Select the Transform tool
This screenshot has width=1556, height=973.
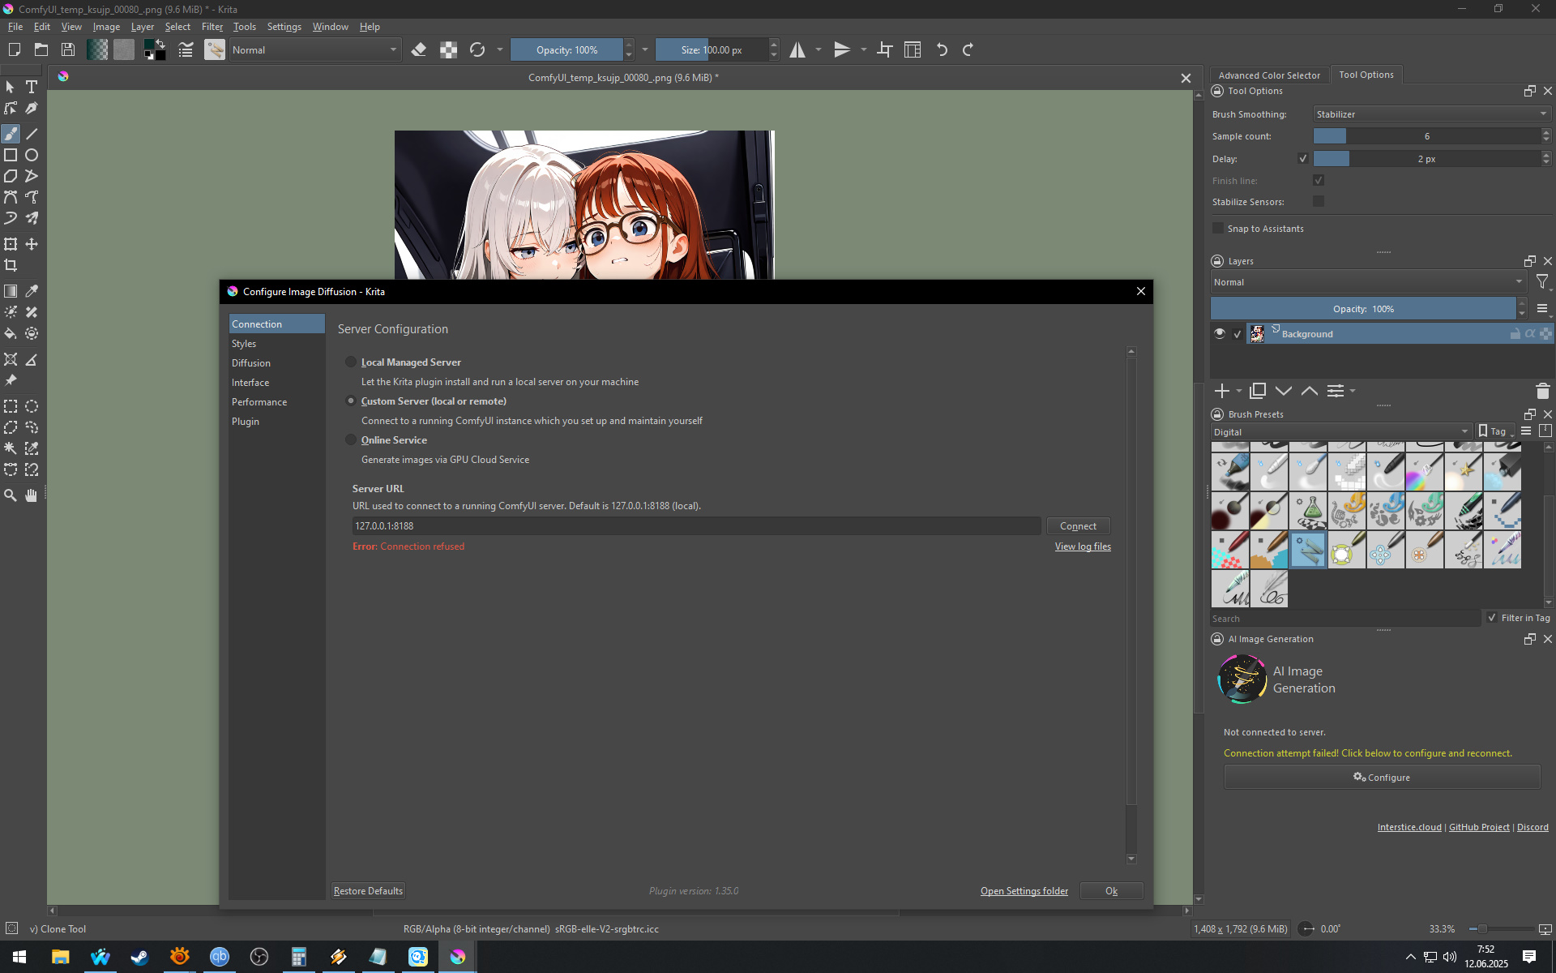tap(11, 244)
